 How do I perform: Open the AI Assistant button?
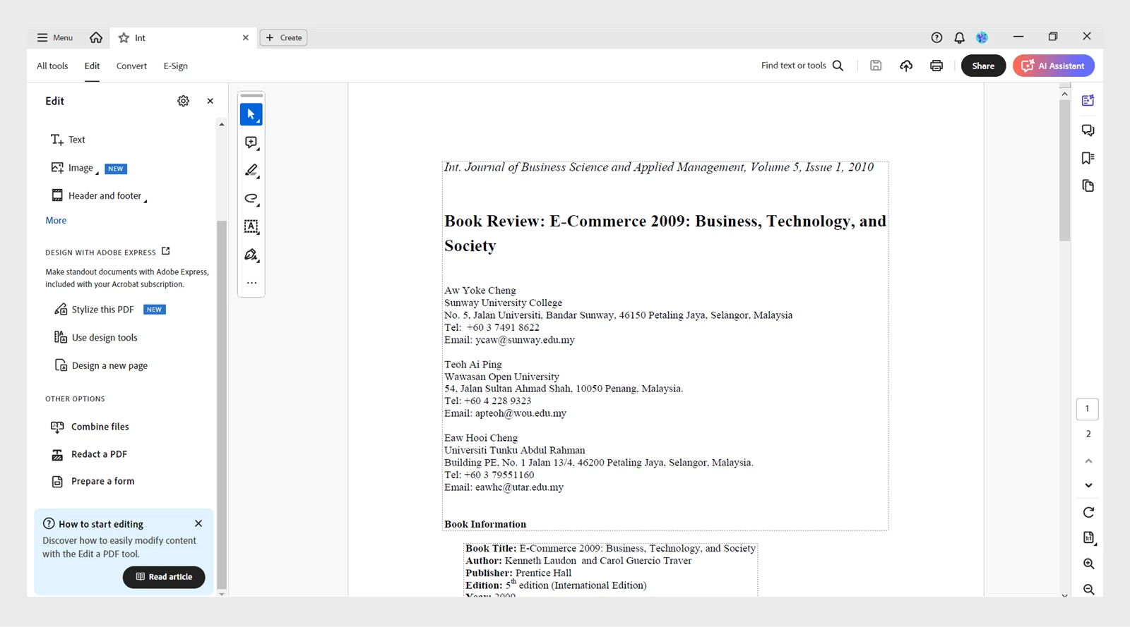point(1053,66)
